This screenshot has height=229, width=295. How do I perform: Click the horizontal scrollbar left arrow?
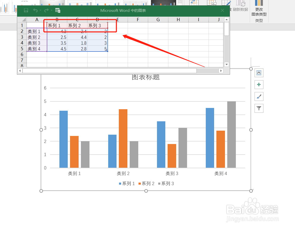pos(20,71)
